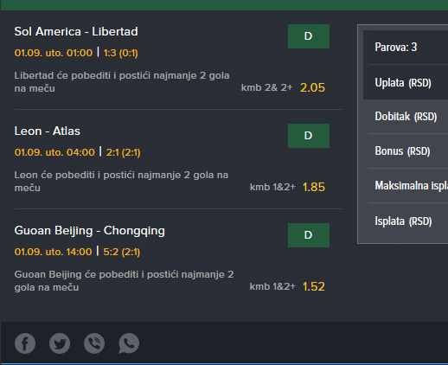This screenshot has width=448, height=365.
Task: Click the green D badge for Sol America - Libertad
Action: [x=309, y=36]
